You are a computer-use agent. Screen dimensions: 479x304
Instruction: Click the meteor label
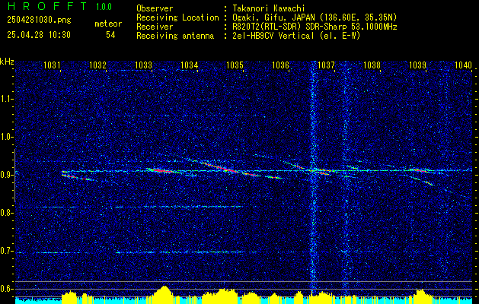click(108, 24)
